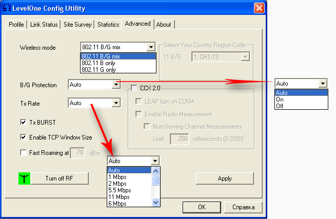
Task: Pick 11 Mbps Tx rate
Action: 129,197
